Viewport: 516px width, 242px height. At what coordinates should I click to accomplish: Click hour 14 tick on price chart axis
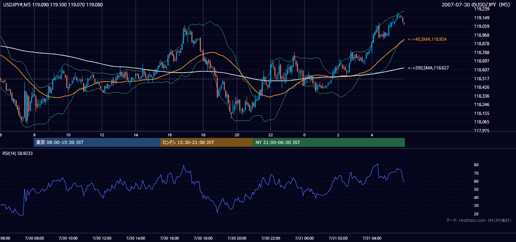click(136, 135)
